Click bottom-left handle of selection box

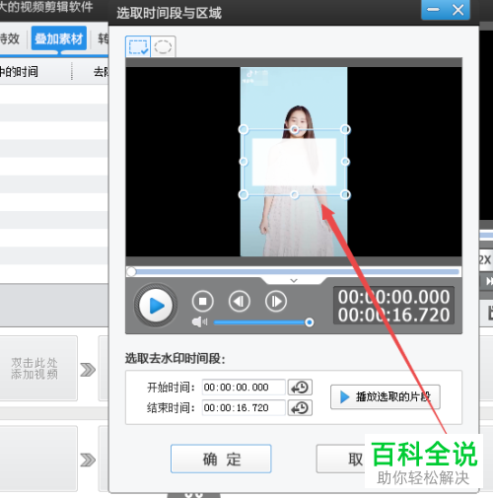[244, 194]
